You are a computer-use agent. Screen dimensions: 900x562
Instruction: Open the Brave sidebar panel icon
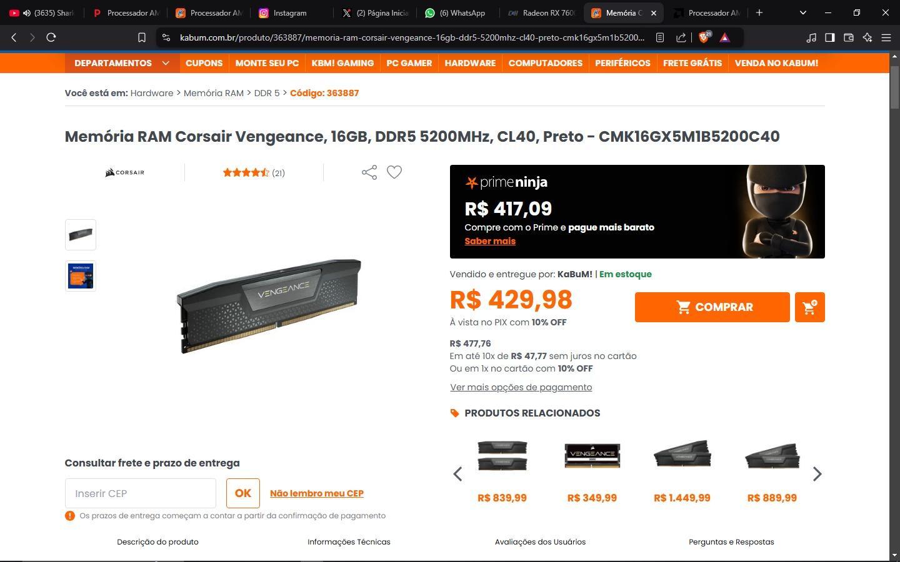[830, 37]
